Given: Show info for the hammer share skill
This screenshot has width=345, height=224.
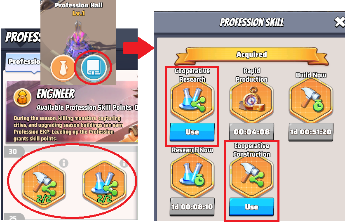Looking at the screenshot, I should [x=63, y=163].
